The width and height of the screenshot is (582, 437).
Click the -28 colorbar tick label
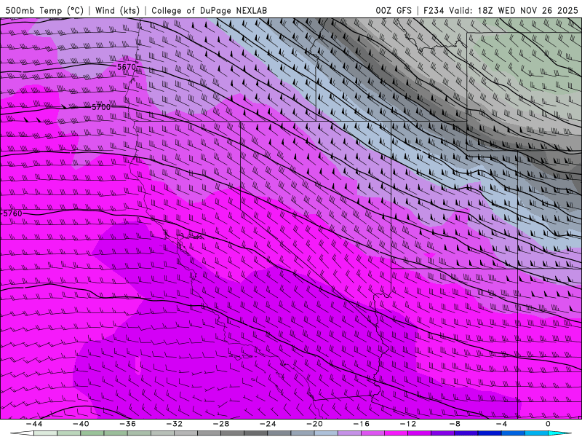[221, 424]
